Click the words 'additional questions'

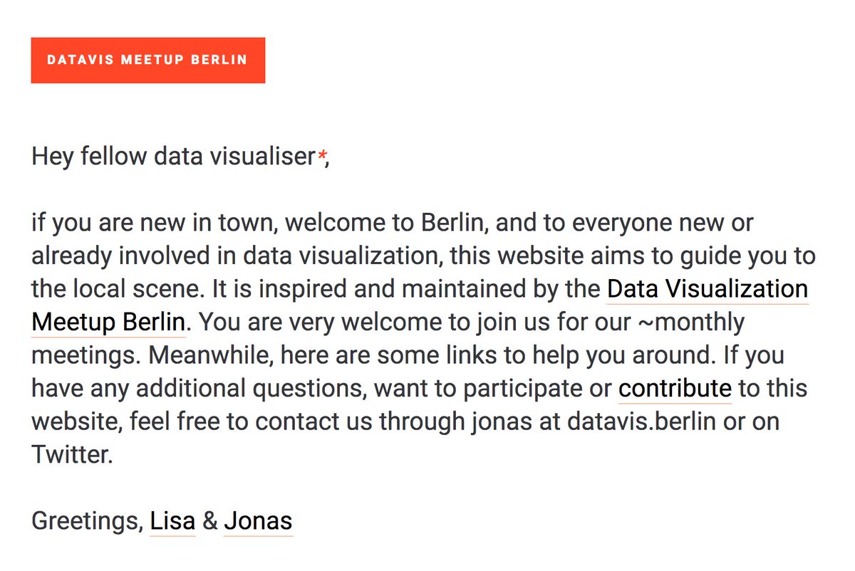(x=252, y=388)
